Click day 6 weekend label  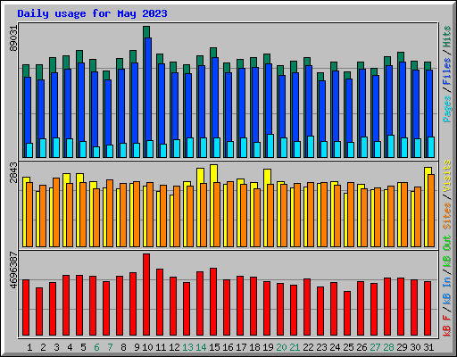[96, 347]
